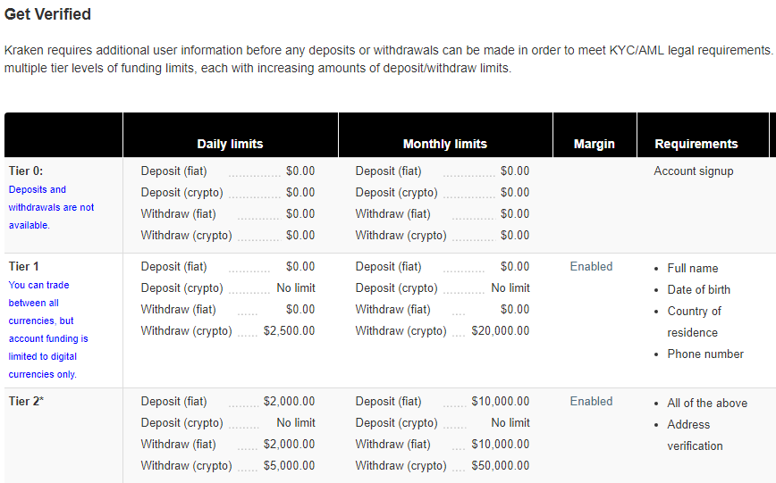Click the Phone number requirement
Image resolution: width=776 pixels, height=483 pixels.
(x=705, y=354)
